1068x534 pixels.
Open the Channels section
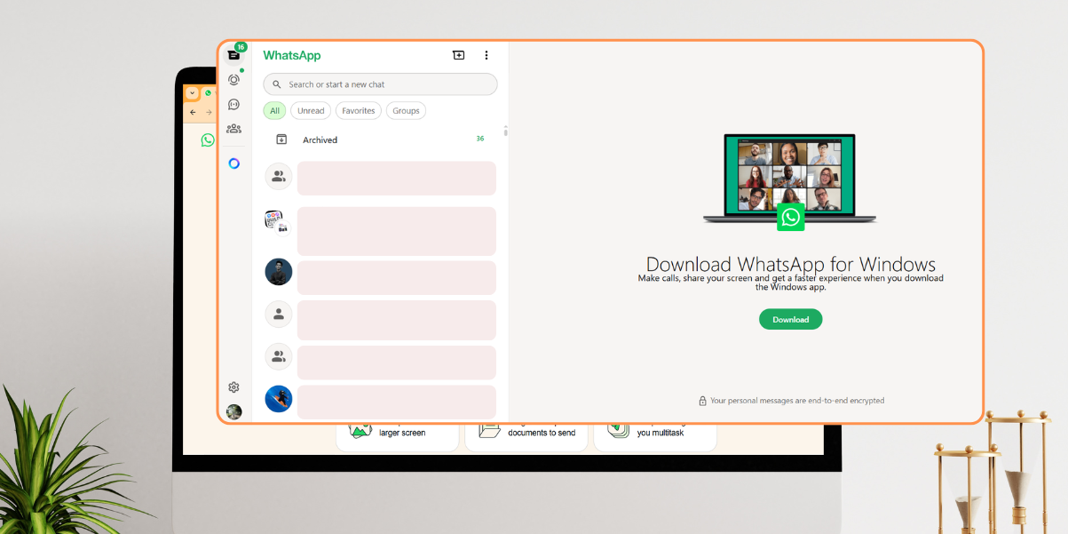pyautogui.click(x=233, y=104)
